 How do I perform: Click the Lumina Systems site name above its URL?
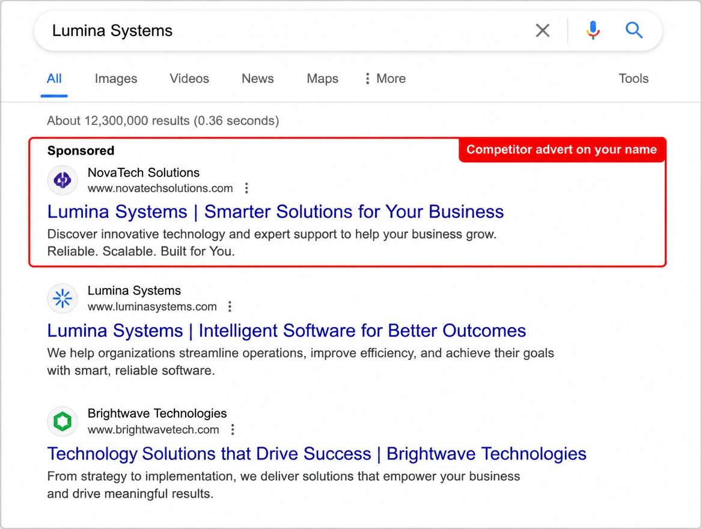point(134,290)
